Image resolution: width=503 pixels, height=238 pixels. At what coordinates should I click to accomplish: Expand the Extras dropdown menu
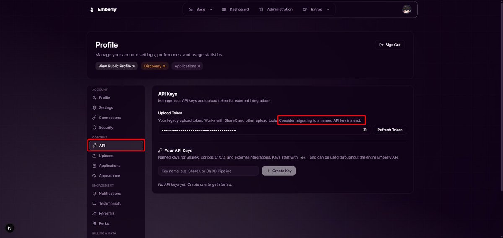tap(316, 9)
